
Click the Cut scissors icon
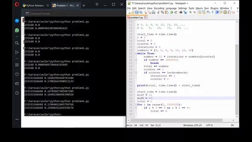pyautogui.click(x=158, y=12)
